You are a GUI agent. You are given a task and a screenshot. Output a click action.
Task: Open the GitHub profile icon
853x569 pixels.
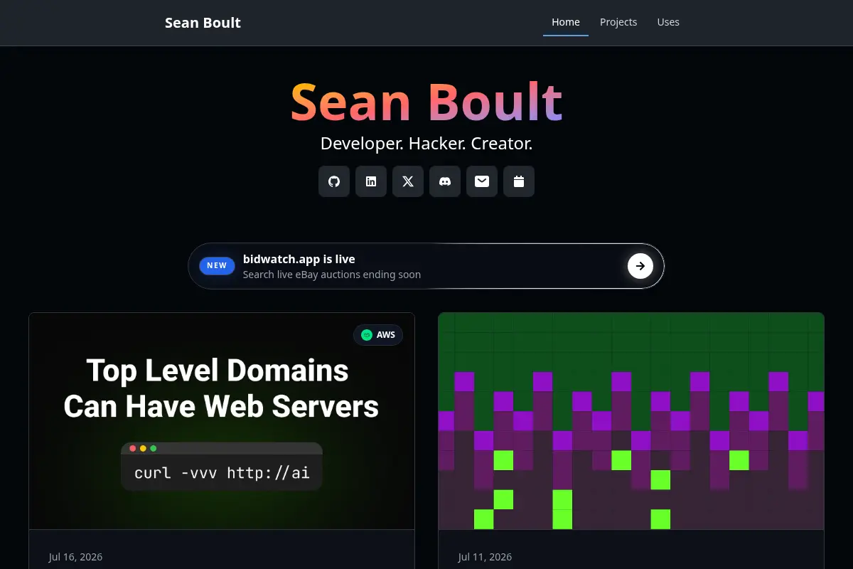[334, 181]
